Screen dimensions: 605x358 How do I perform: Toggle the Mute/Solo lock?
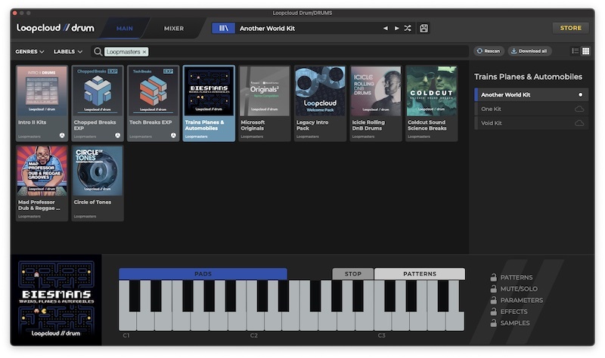tap(493, 289)
